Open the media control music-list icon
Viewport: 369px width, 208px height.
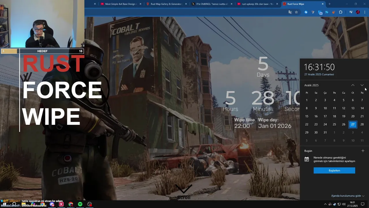[351, 12]
